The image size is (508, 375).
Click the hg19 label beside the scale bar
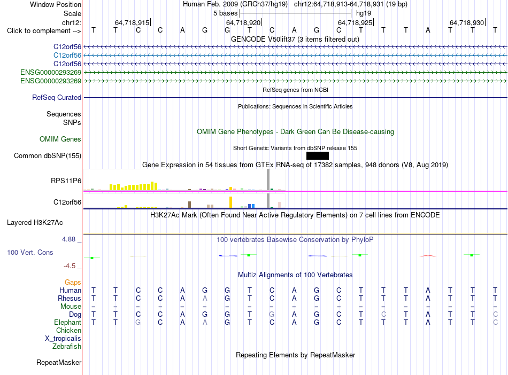[x=364, y=13]
